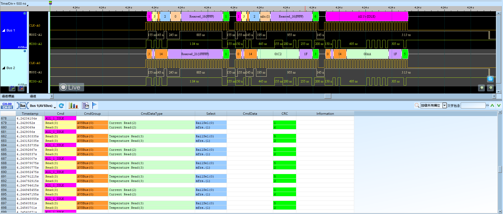503x214 pixels.
Task: Open the bar chart statistics icon
Action: (x=73, y=106)
